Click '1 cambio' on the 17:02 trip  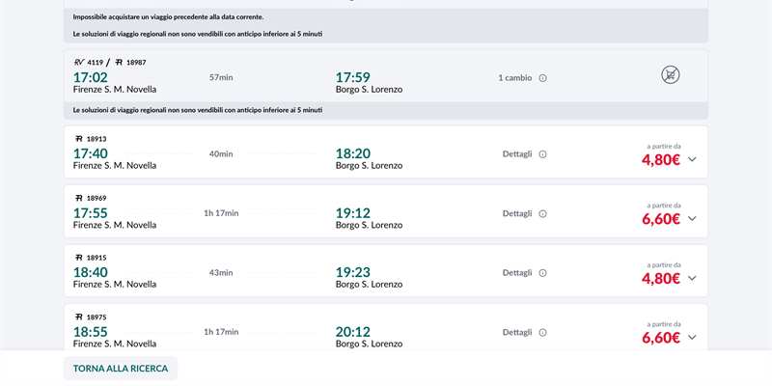tap(514, 78)
